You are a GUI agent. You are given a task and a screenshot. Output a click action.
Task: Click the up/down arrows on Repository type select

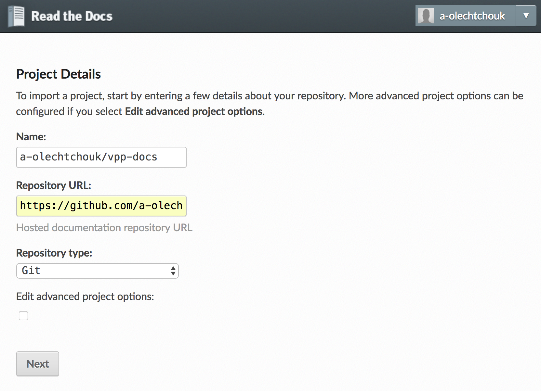pos(173,271)
